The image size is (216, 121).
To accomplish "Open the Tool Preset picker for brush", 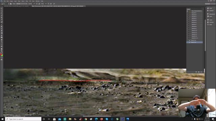I will point(3,4).
